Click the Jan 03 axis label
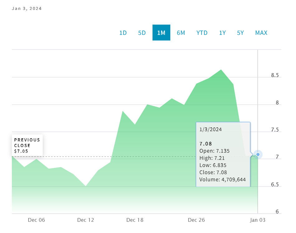 click(x=258, y=220)
